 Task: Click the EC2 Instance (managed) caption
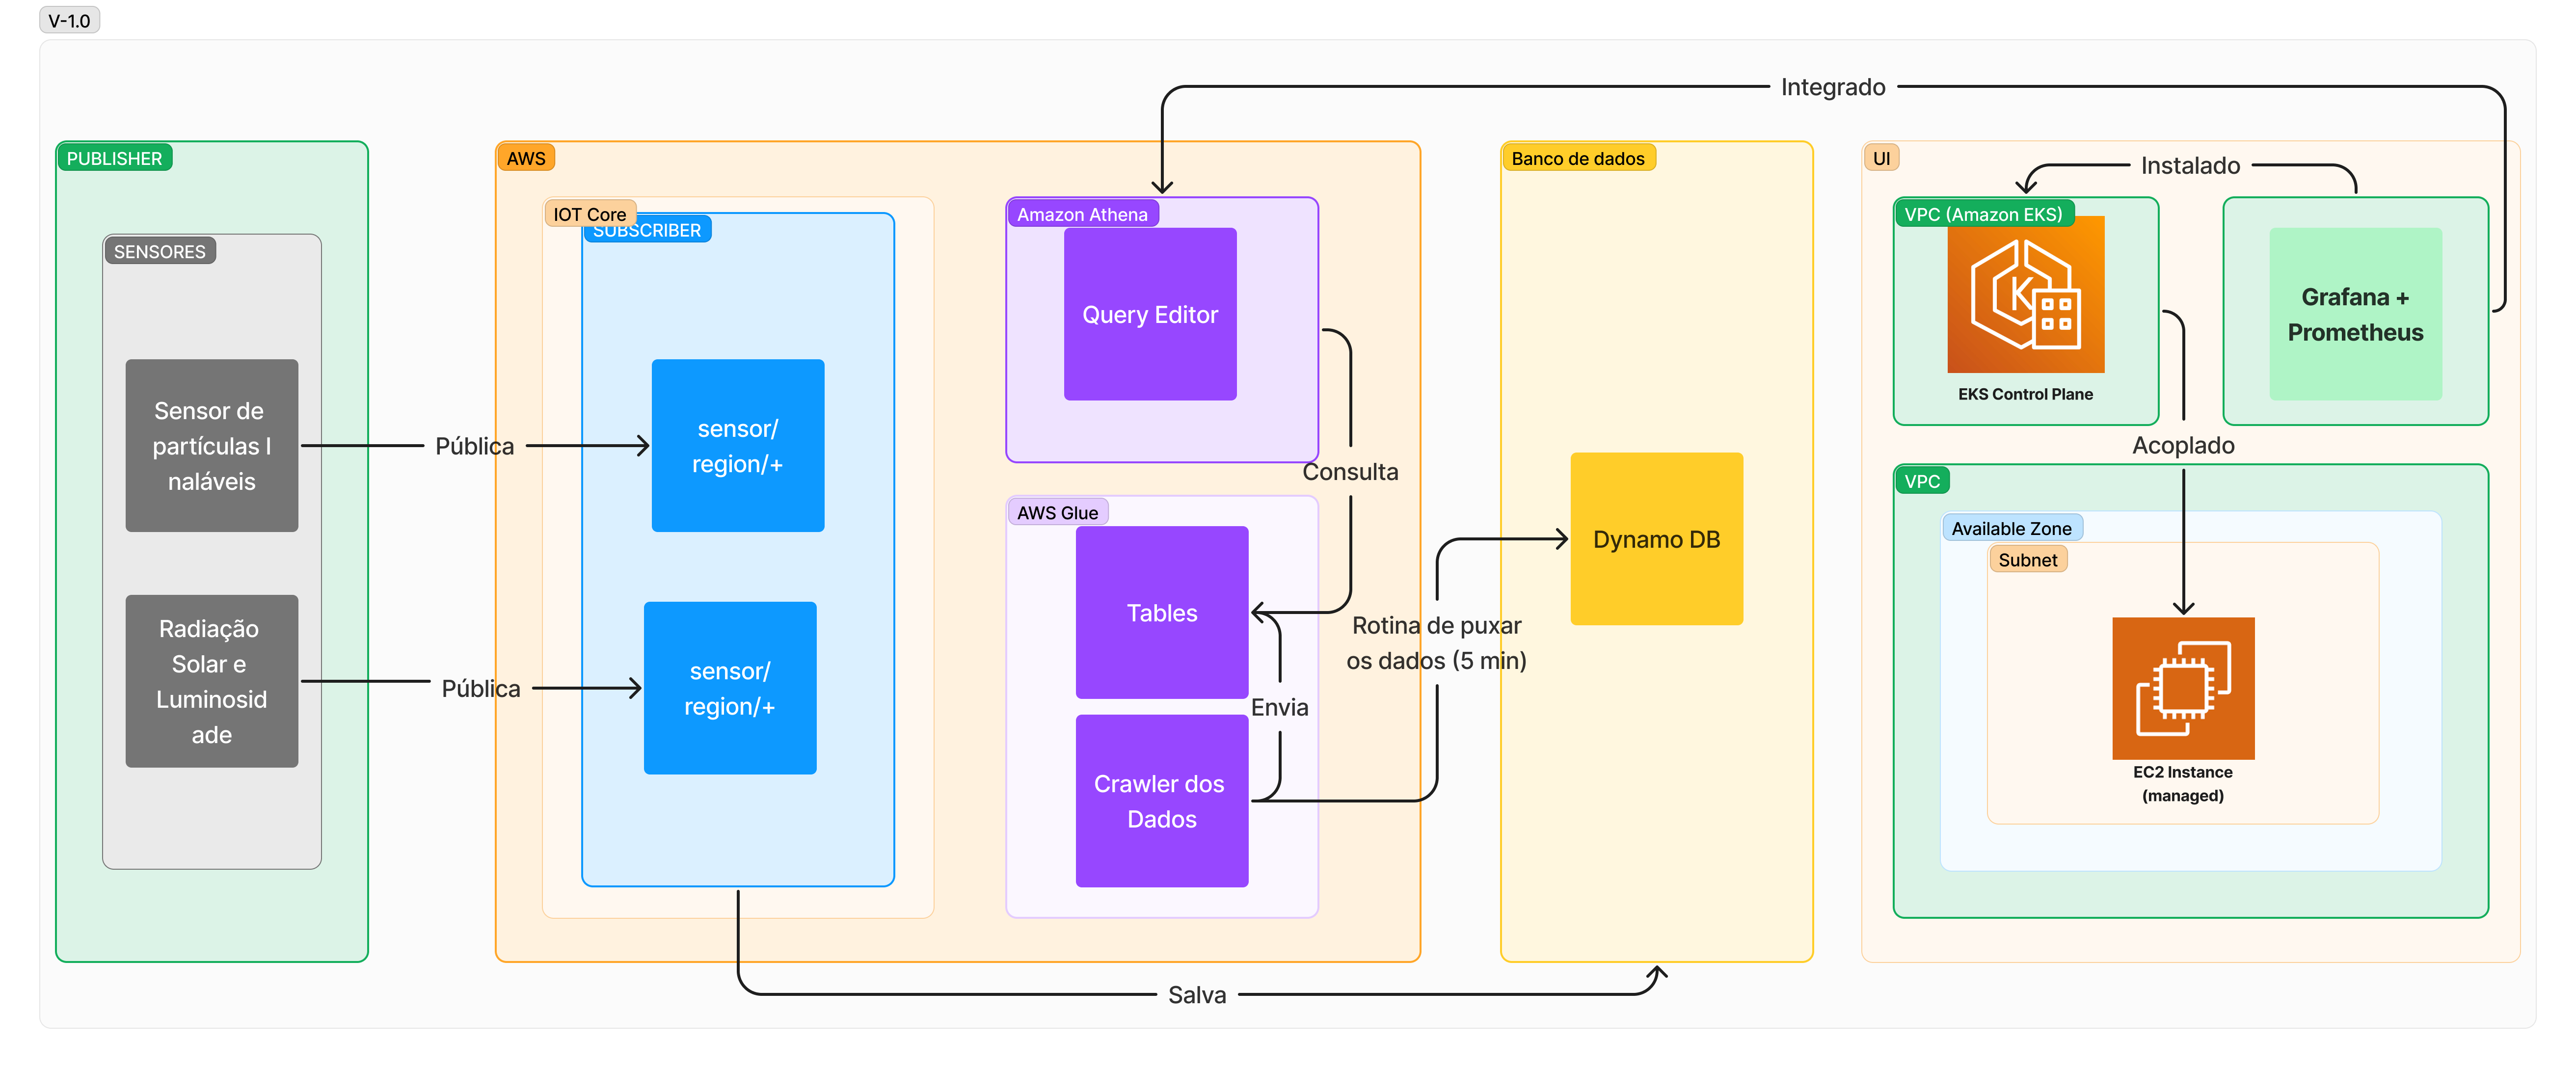pyautogui.click(x=2183, y=784)
